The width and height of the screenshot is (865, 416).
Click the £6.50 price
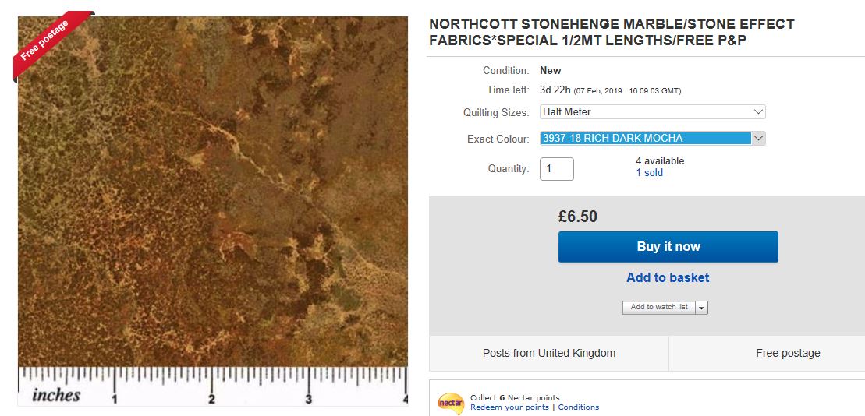click(578, 217)
